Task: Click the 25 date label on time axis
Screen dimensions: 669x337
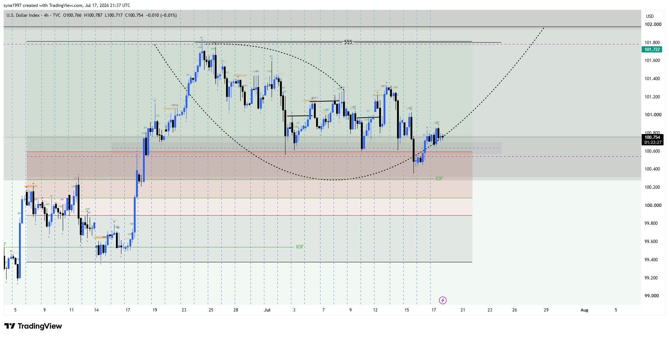Action: pyautogui.click(x=211, y=310)
